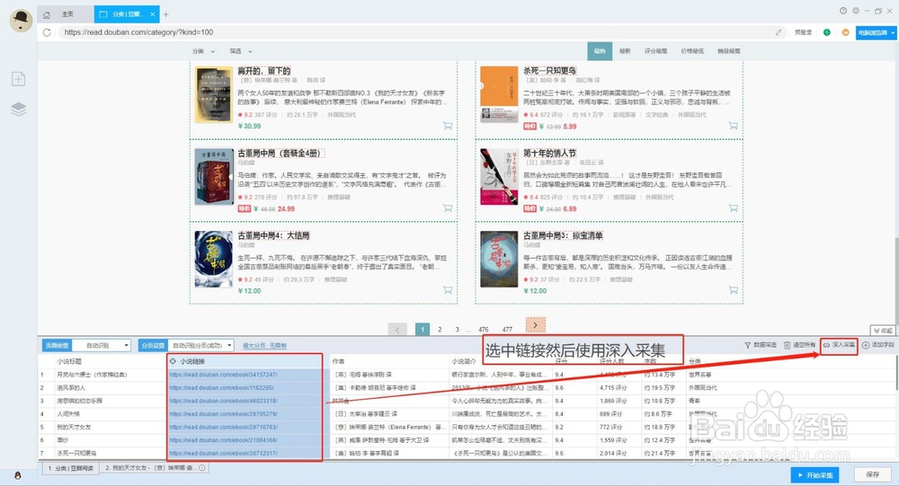Add a new tab with plus icon
Screen dimensions: 899x486
pos(166,14)
